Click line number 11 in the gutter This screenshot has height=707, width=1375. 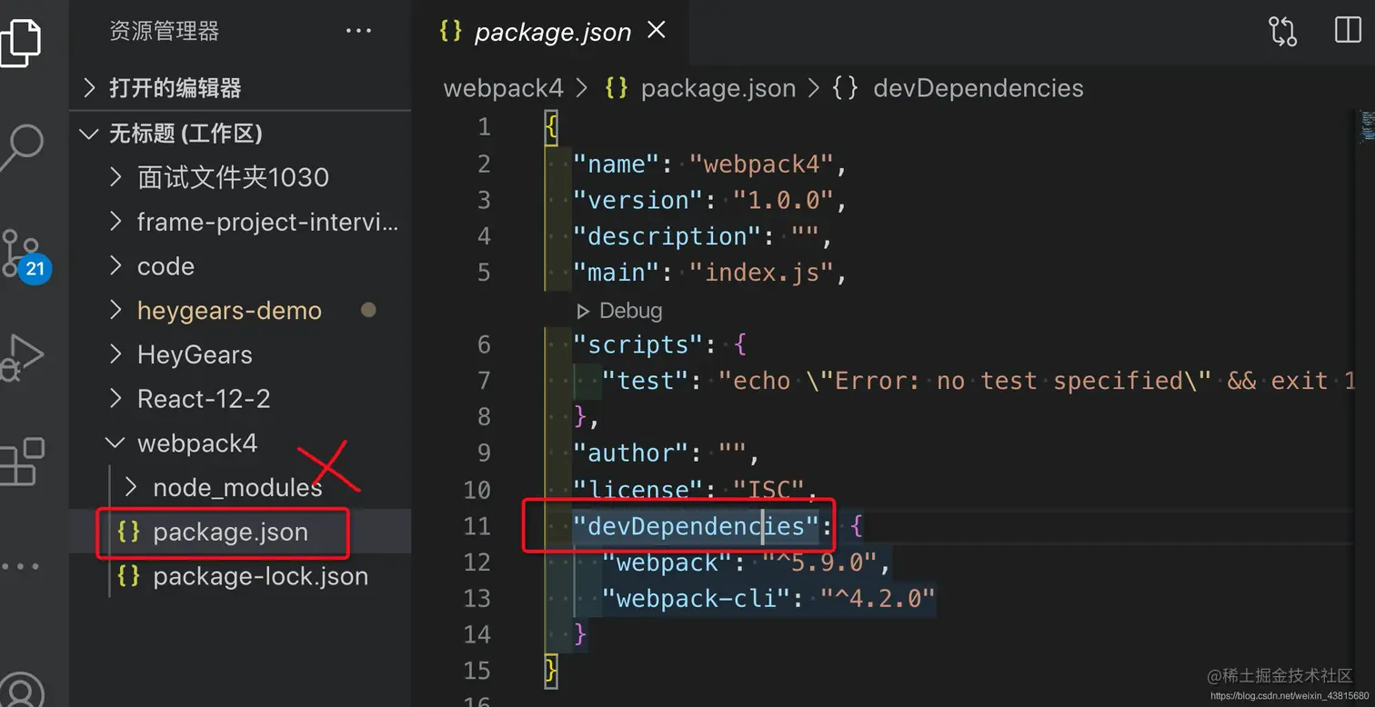477,526
